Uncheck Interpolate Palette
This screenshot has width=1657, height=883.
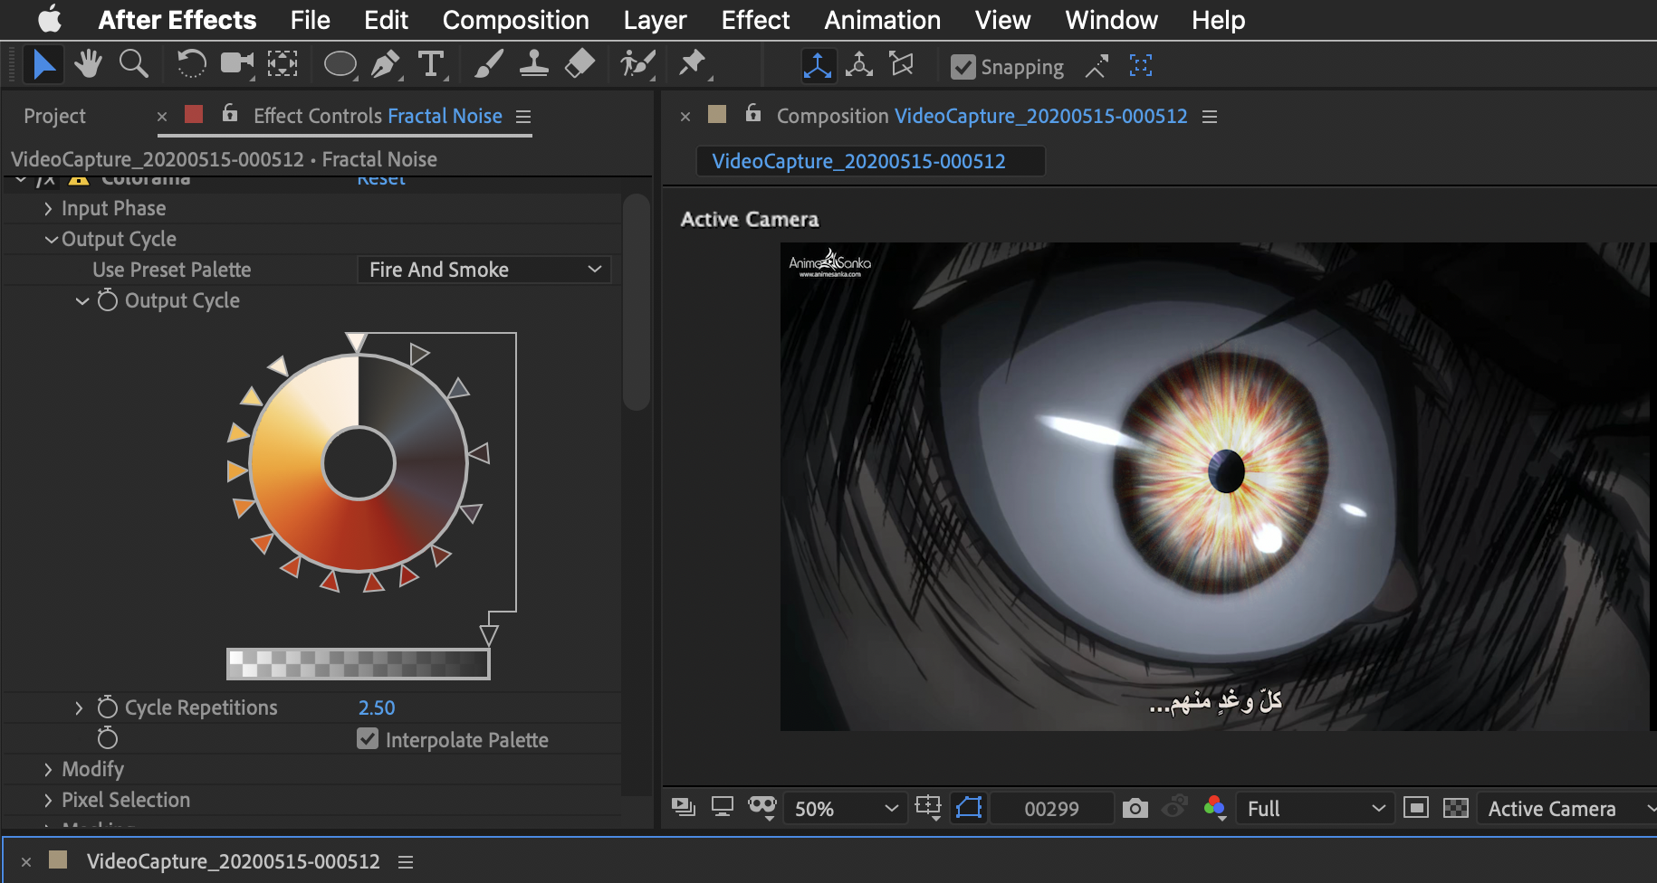tap(366, 739)
